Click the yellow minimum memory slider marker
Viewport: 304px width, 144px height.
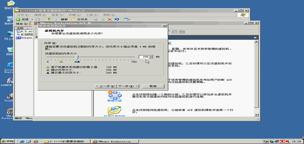pyautogui.click(x=61, y=62)
